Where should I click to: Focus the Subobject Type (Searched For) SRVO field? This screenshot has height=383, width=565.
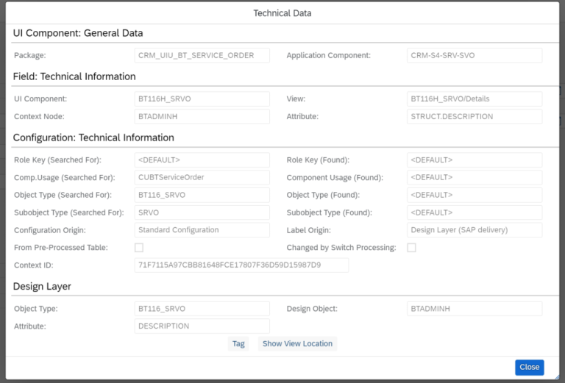202,212
